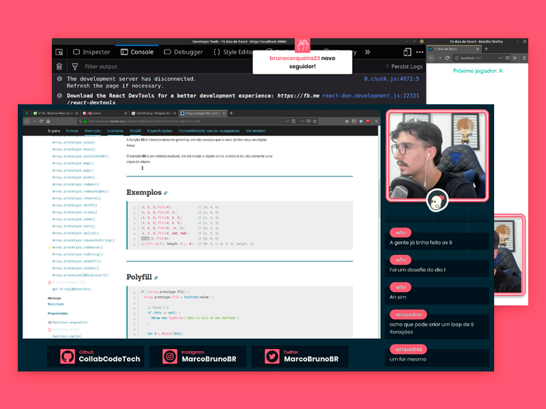
Task: Jump to the Sintaxe section
Action: coord(72,131)
